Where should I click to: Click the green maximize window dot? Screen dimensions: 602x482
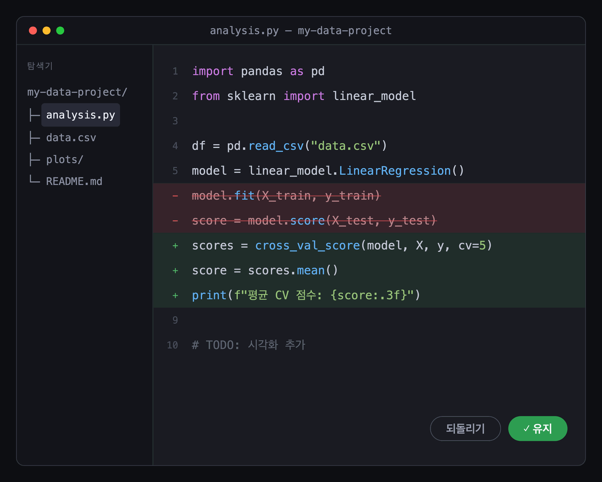coord(60,31)
